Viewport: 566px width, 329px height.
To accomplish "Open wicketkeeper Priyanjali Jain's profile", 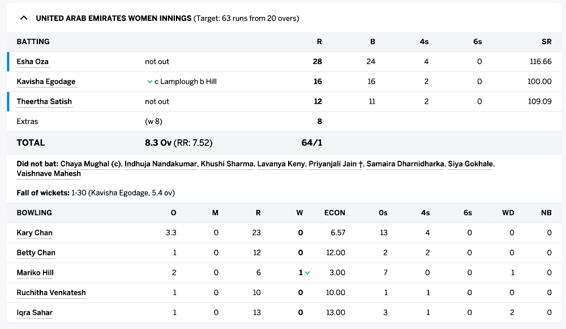I will click(333, 164).
